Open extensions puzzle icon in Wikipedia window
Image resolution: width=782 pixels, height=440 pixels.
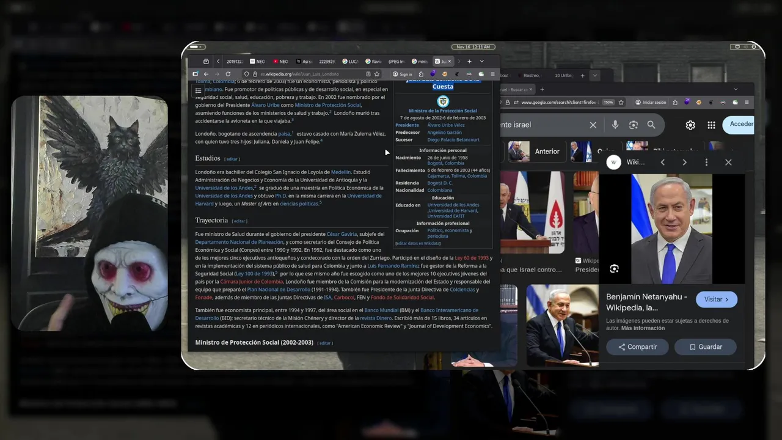(x=421, y=74)
